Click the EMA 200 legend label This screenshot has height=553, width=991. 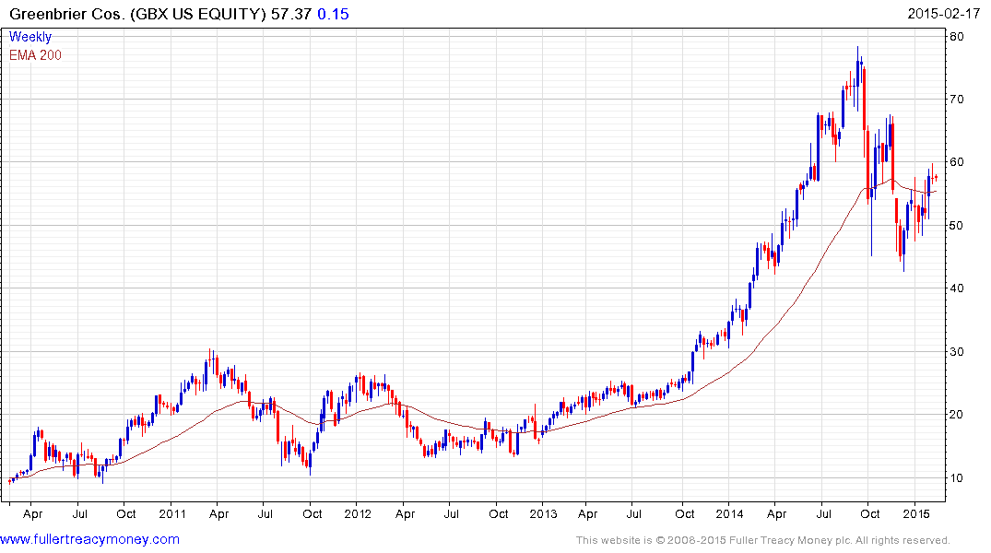(35, 55)
